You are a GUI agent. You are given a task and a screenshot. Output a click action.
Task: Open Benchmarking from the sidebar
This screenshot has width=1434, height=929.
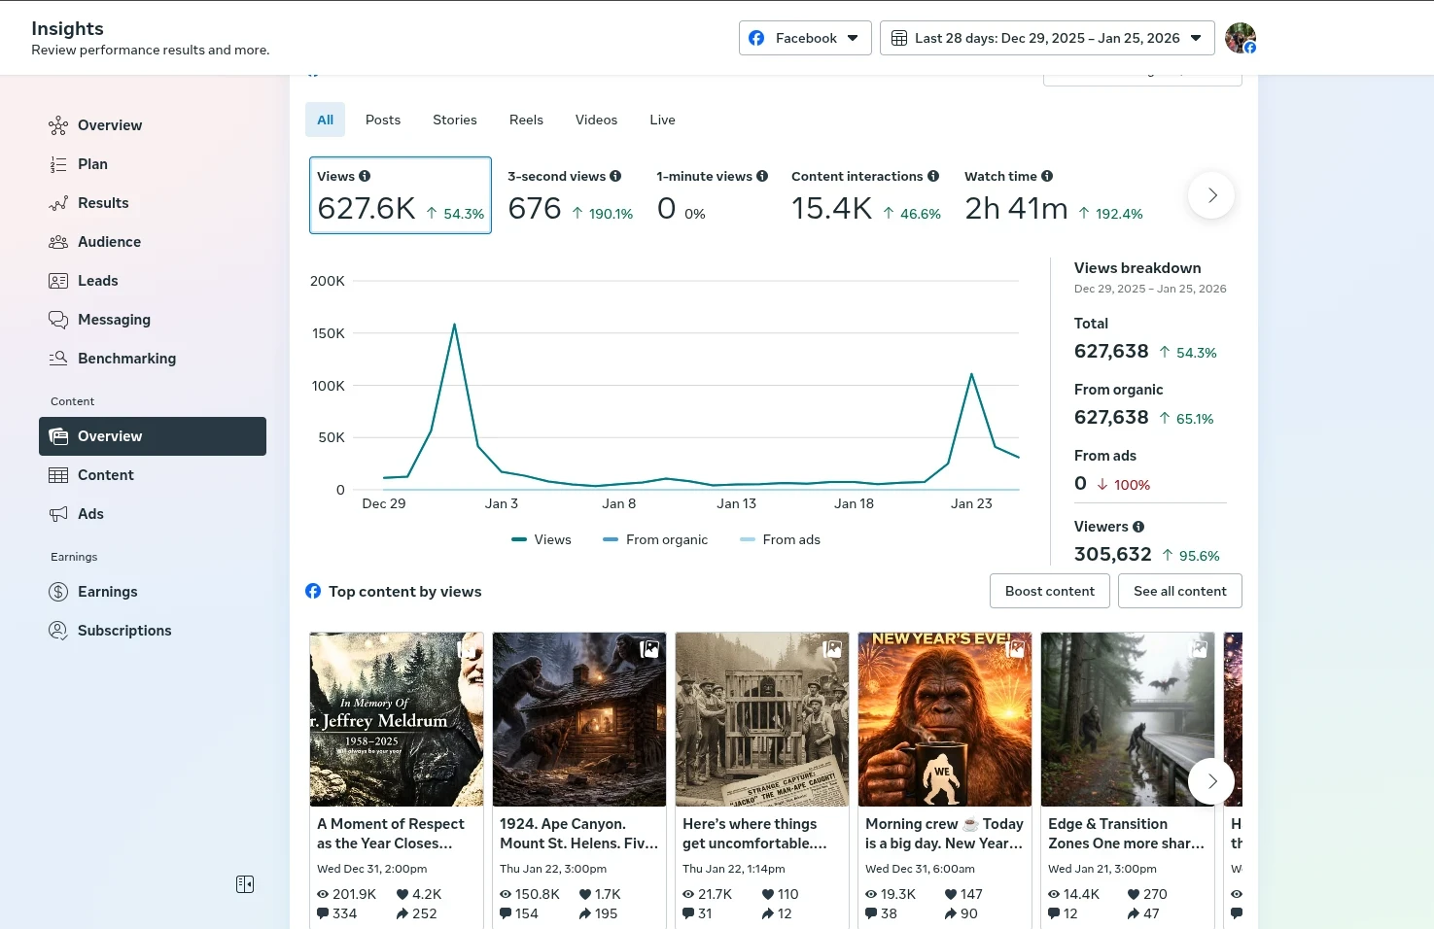[126, 359]
